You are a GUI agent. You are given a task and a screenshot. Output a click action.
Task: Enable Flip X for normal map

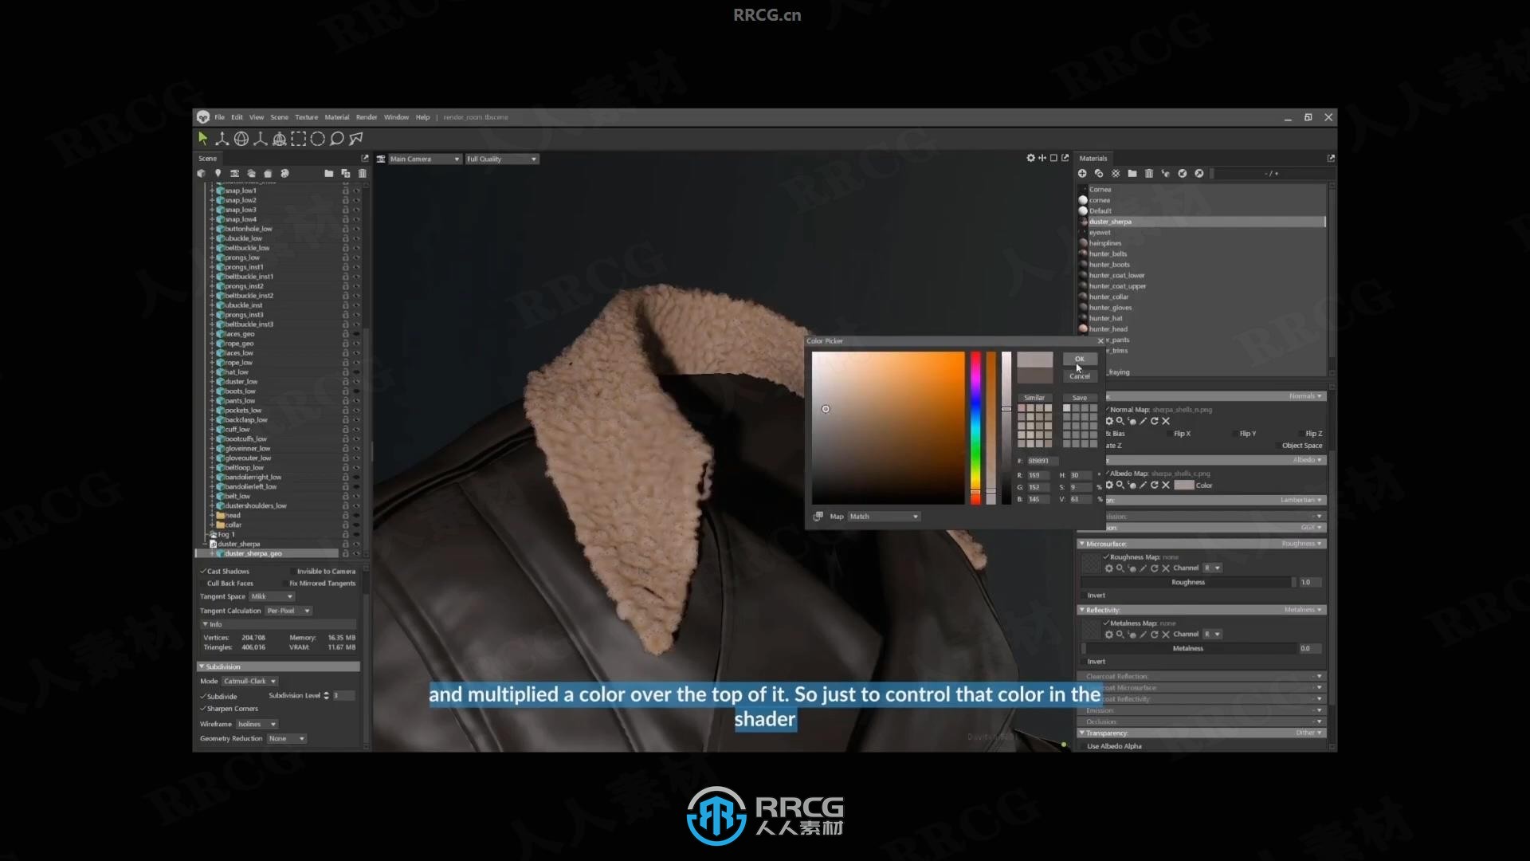[1169, 434]
